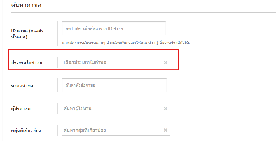Image resolution: width=276 pixels, height=141 pixels.
Task: Open the ค้นหาผู้ใช้งาน sender dropdown
Action: [x=112, y=108]
